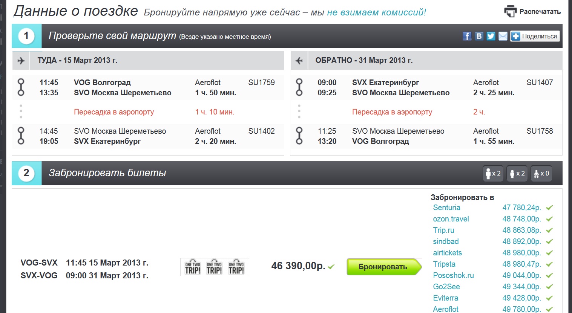Click the outbound plane icon beside ТУДА
This screenshot has height=313, width=572.
pos(21,60)
